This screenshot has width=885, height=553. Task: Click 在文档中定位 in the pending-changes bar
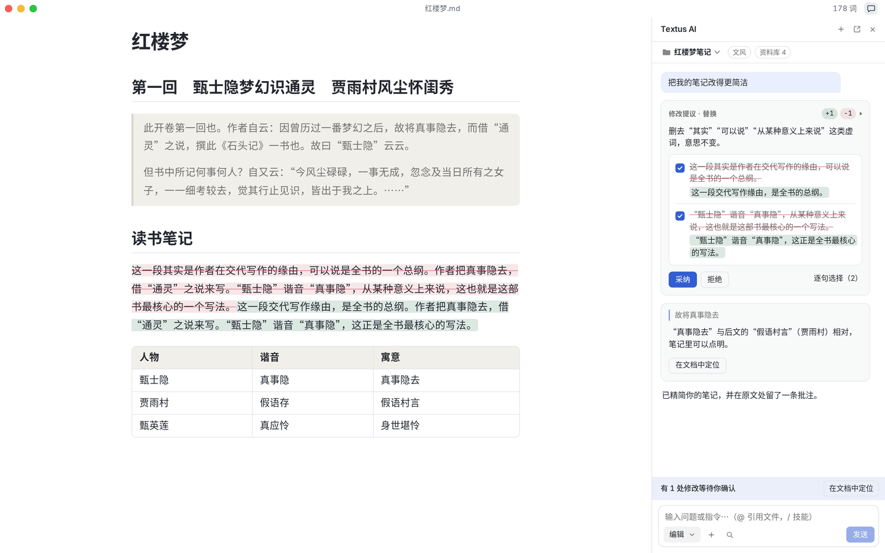[x=851, y=488]
